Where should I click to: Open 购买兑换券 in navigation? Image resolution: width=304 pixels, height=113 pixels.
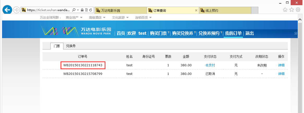tap(183, 33)
